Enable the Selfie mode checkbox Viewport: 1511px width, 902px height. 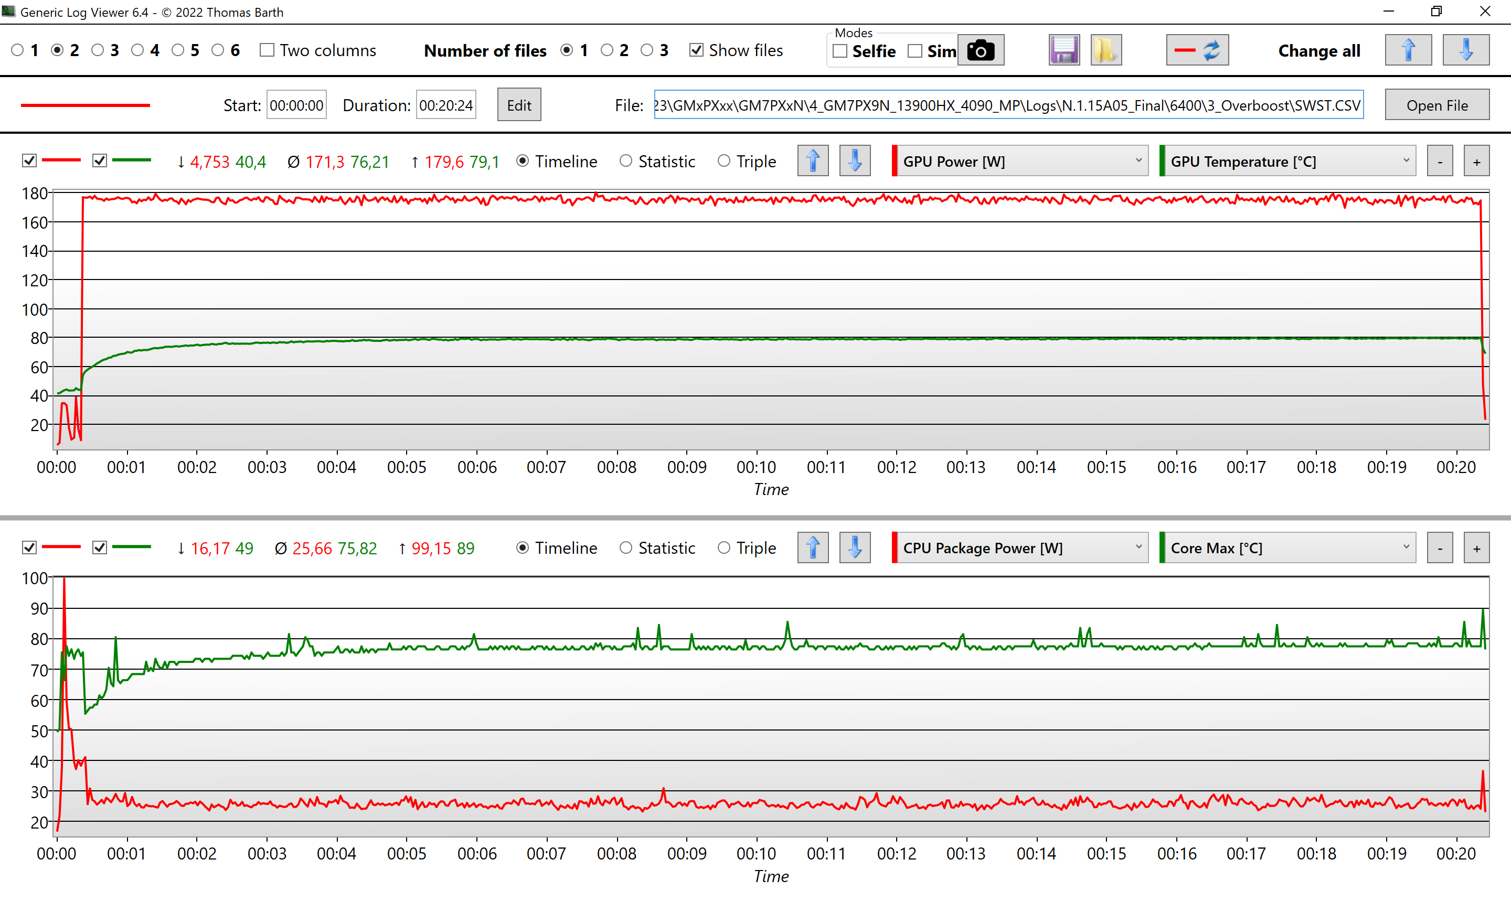[841, 51]
